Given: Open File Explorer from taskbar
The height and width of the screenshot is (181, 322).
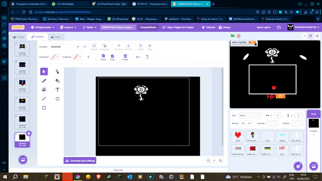Looking at the screenshot, I should [26, 177].
